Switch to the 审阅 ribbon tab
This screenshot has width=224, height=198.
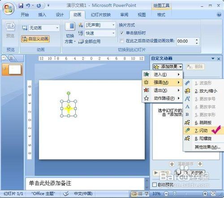124,15
